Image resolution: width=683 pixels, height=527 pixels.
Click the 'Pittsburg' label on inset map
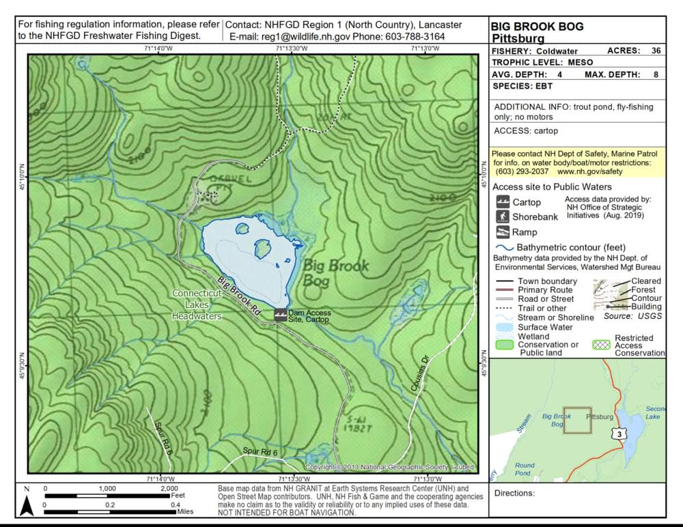point(600,417)
